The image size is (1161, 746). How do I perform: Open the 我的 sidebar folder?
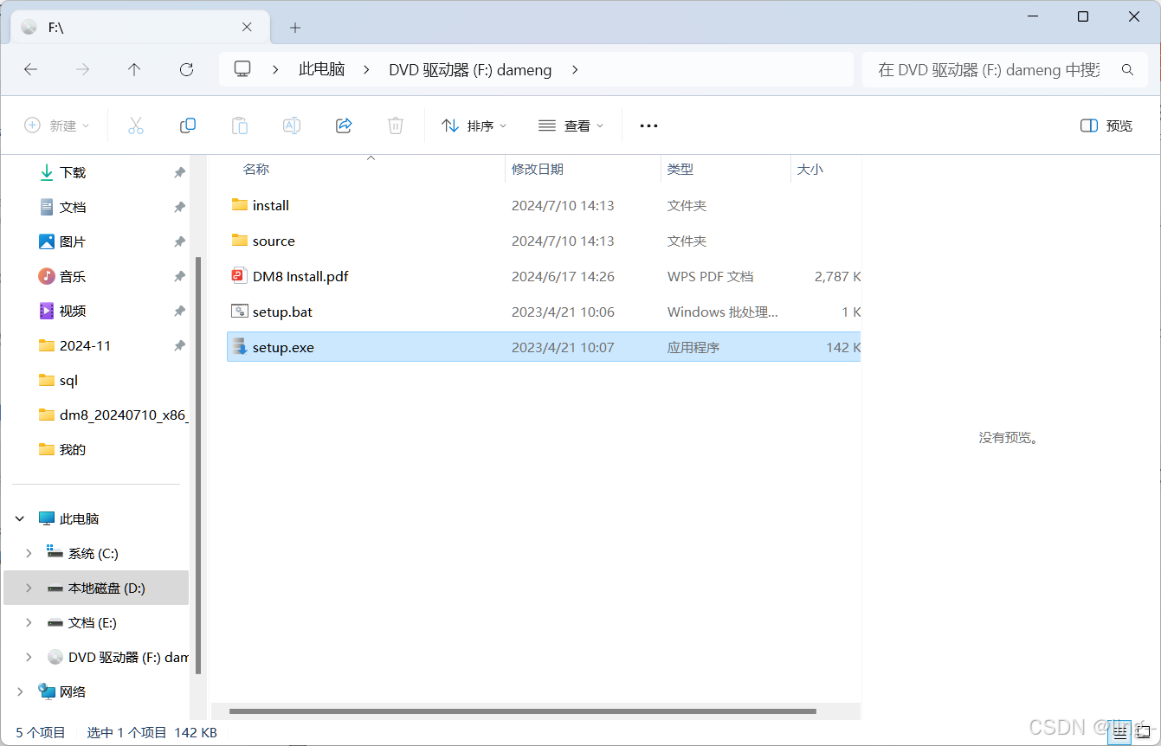click(62, 449)
